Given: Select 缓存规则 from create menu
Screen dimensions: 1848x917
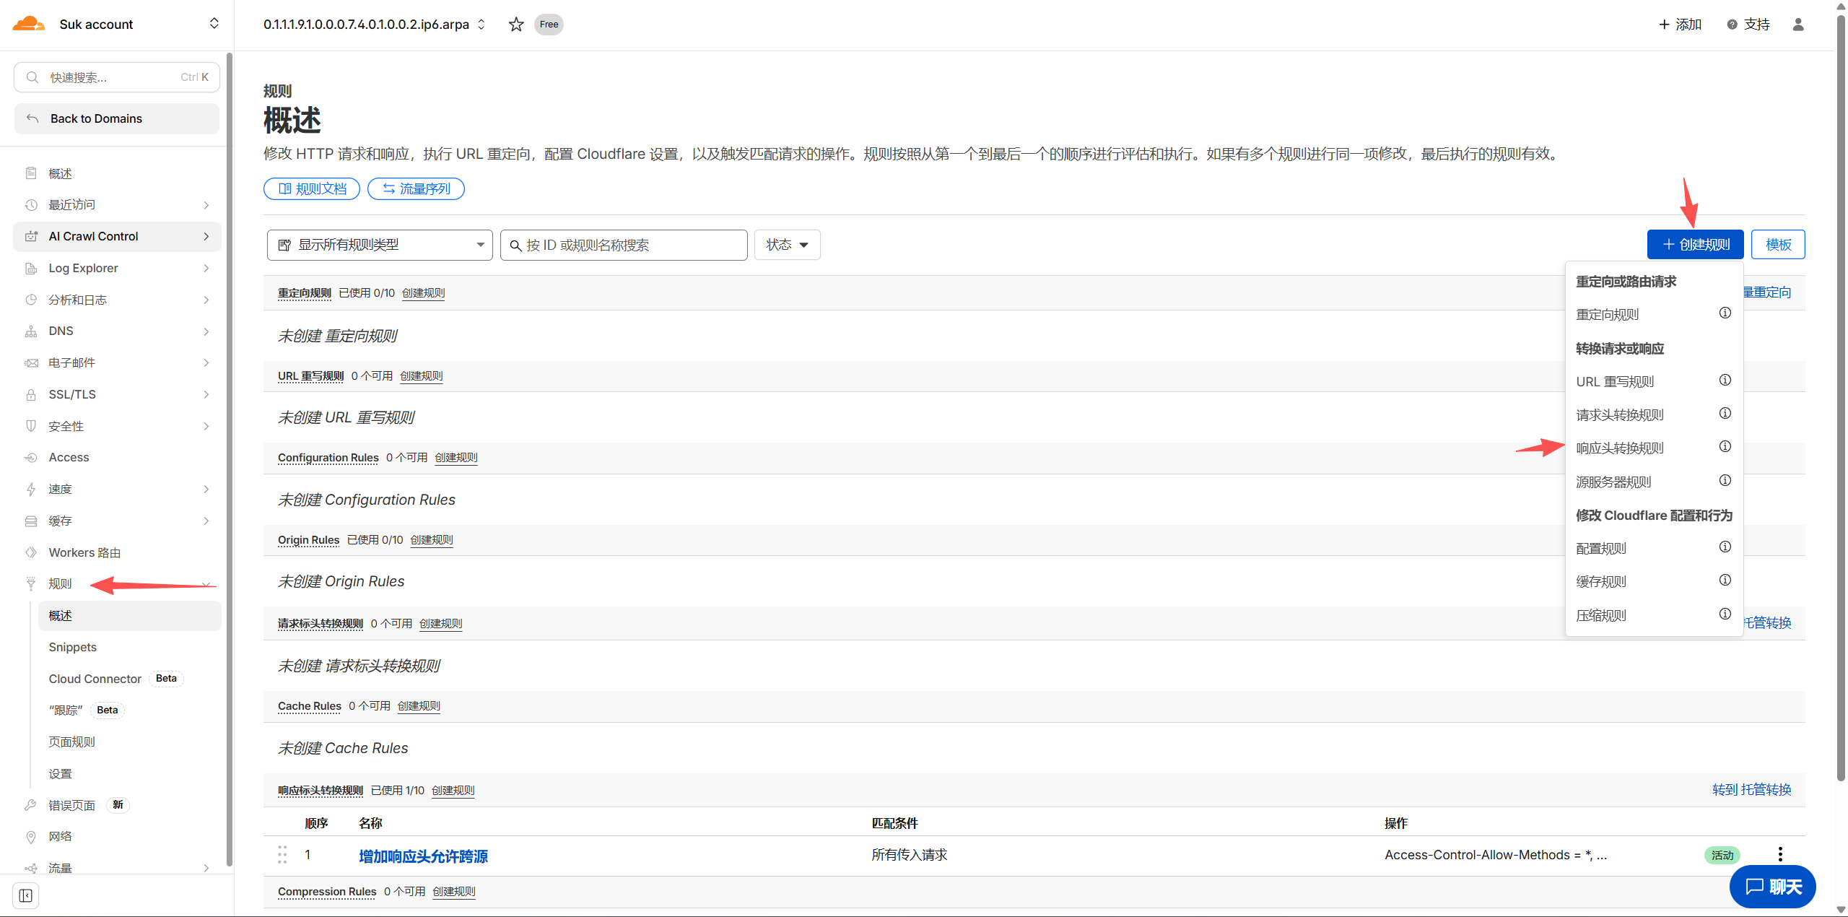Looking at the screenshot, I should pos(1601,582).
